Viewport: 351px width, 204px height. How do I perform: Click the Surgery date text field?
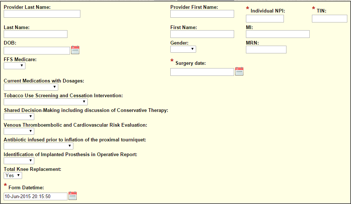(202, 72)
